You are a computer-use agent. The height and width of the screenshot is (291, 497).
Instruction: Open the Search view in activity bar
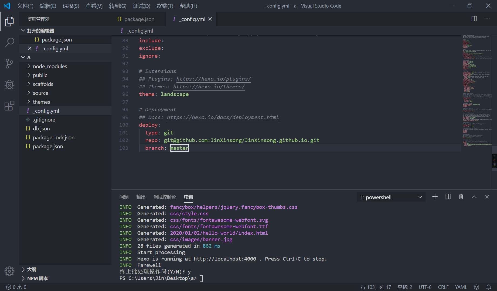[x=9, y=42]
